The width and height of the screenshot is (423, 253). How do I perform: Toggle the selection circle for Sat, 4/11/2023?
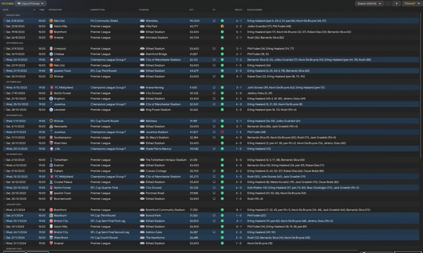4,126
